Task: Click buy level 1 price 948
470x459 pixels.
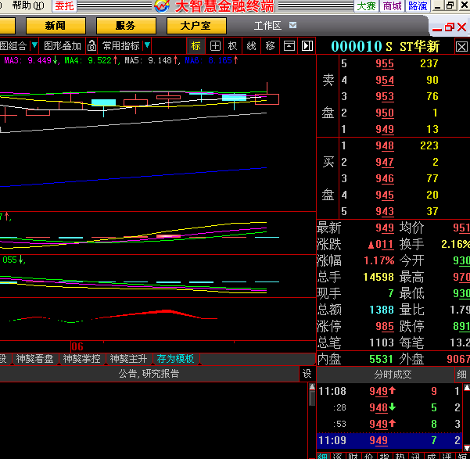Action: (385, 145)
